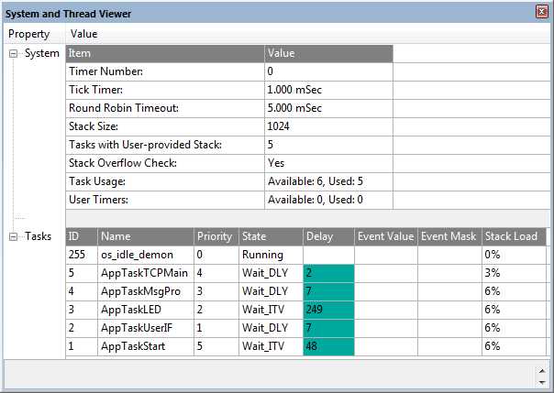Select the AppTaskMsgPro task name
554x393 pixels.
[140, 291]
